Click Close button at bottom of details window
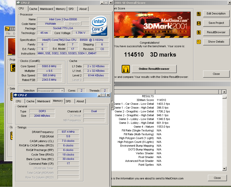Screen dimensions: 231x187 [x=217, y=178]
